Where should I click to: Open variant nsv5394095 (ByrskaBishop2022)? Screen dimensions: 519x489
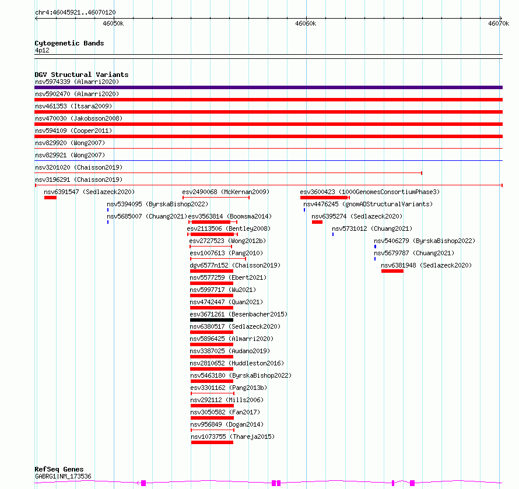coord(157,204)
